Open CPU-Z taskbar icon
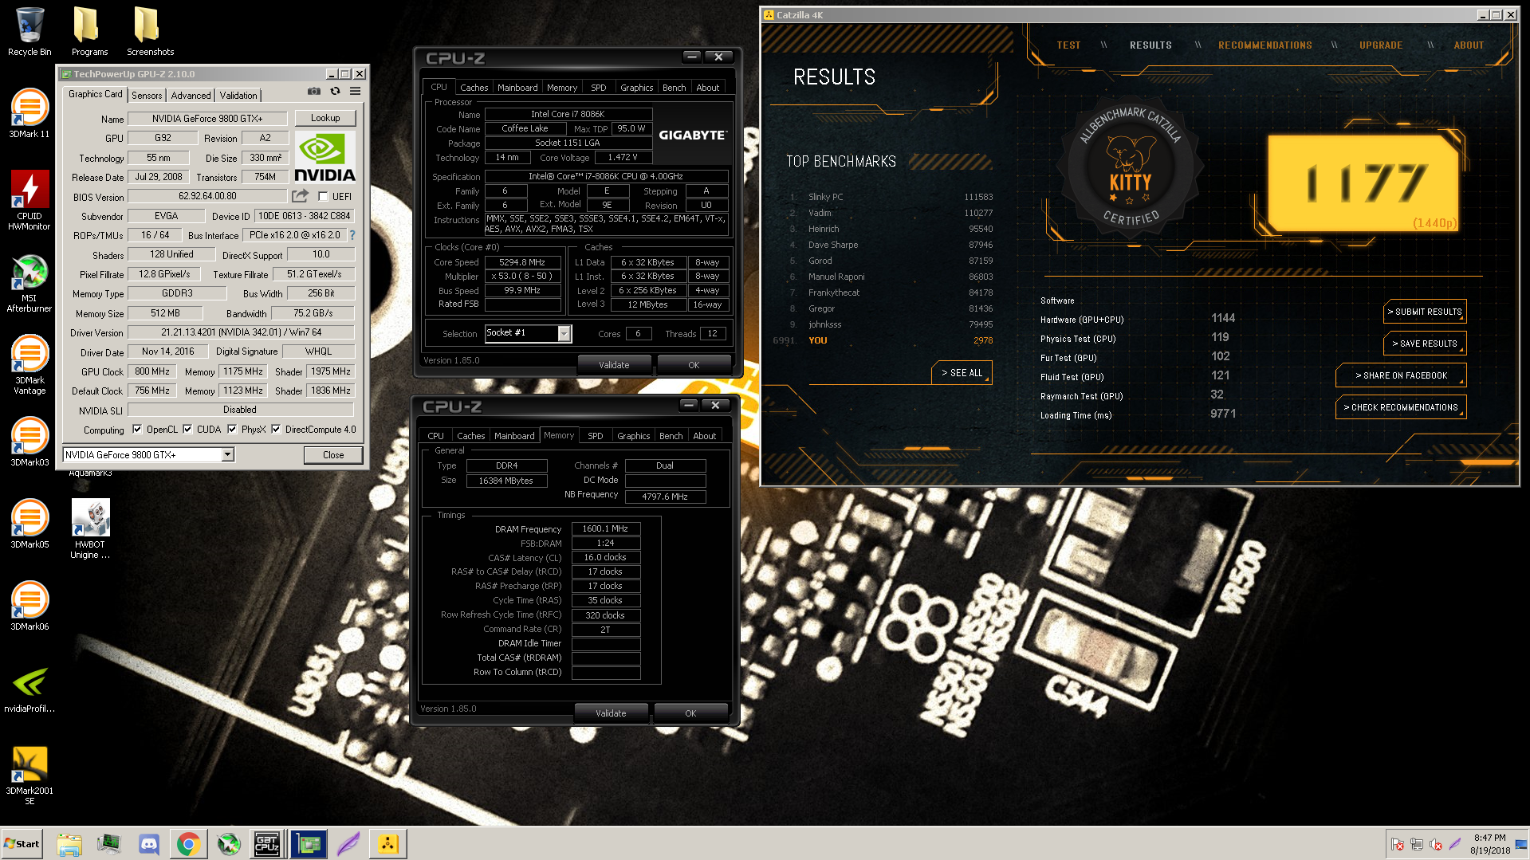The image size is (1530, 860). coord(266,844)
